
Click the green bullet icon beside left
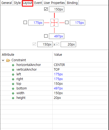click(x=13, y=75)
